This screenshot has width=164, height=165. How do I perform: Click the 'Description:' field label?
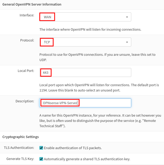pos(25,101)
